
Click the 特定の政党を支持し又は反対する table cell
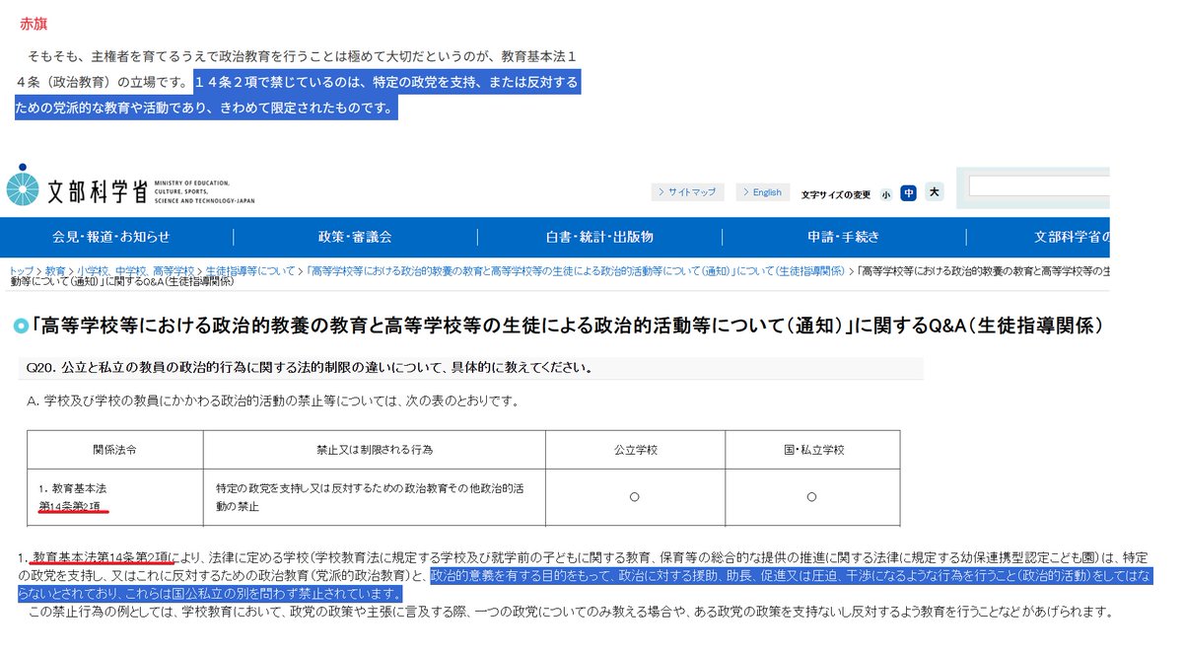coord(373,496)
